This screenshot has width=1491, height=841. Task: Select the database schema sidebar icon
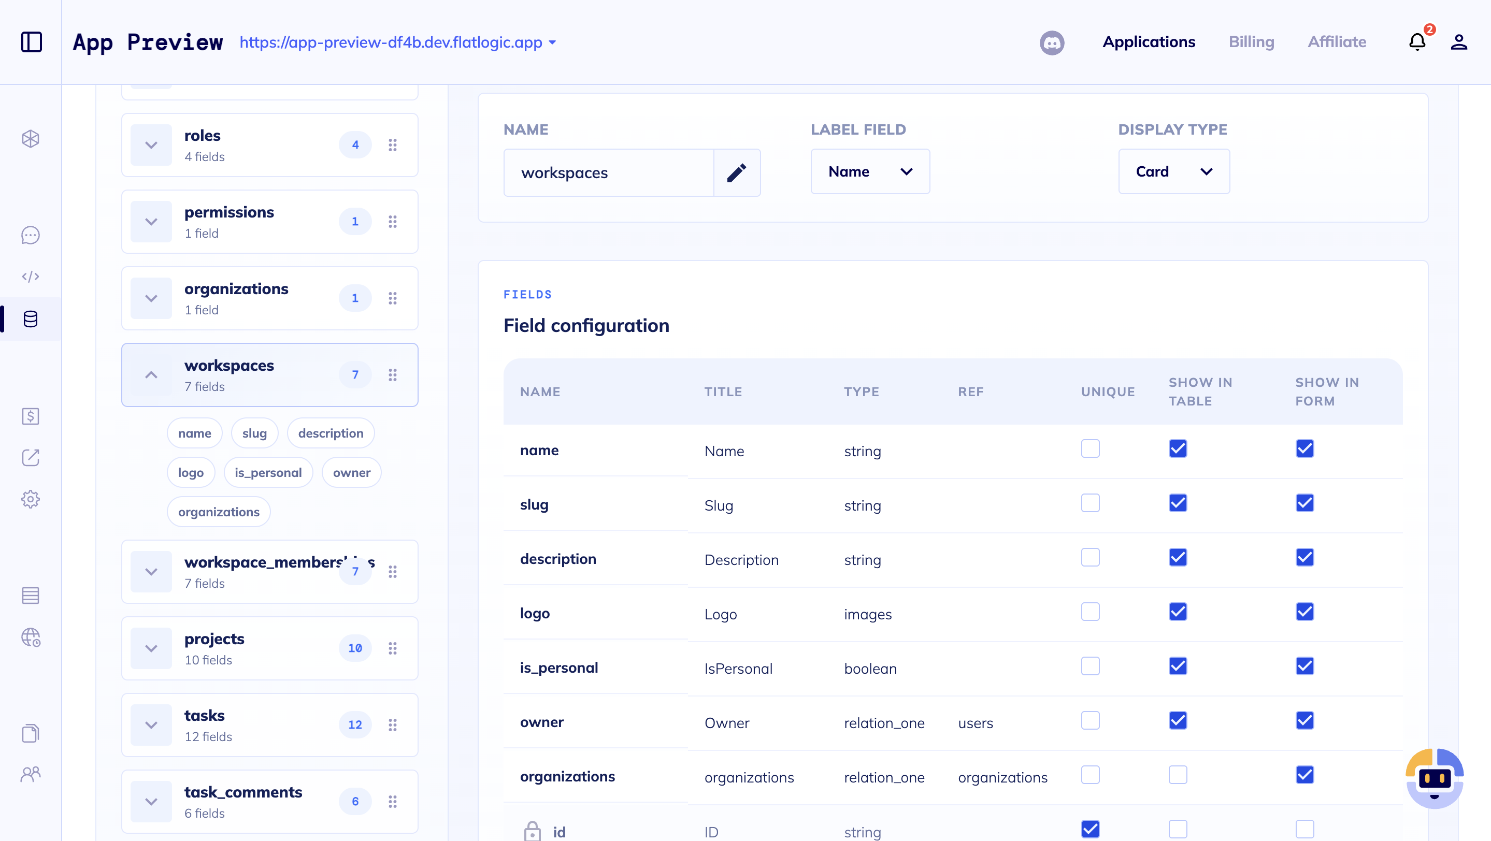(x=31, y=318)
